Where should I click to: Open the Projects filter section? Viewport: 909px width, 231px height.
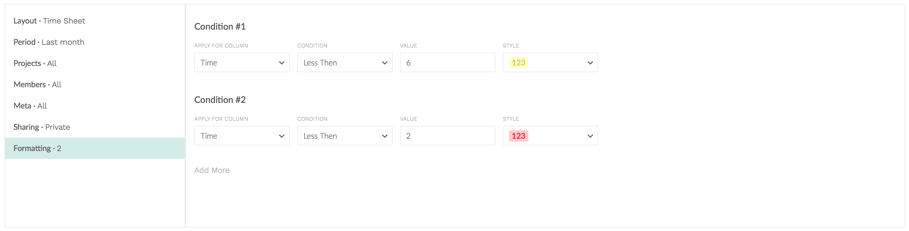(35, 63)
